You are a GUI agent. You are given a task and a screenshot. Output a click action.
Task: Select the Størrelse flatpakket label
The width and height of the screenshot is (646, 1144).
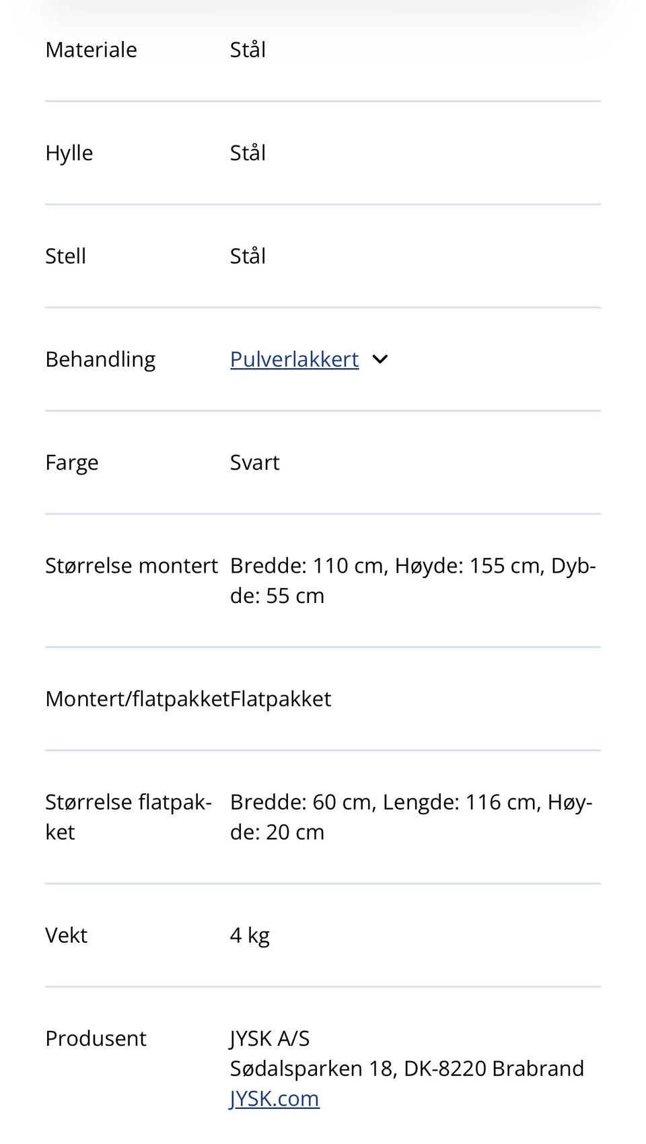click(129, 816)
